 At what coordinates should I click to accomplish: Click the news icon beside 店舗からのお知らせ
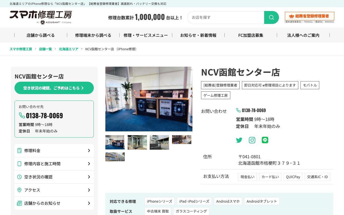coord(19,203)
